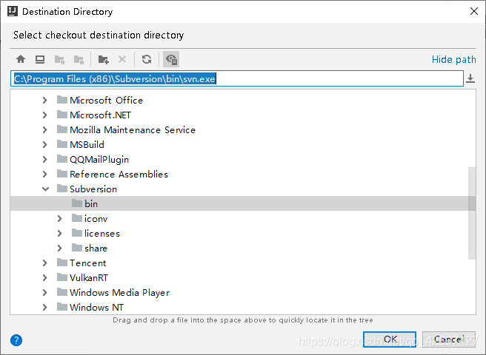
Task: Expand the Microsoft Office folder
Action: click(x=45, y=100)
